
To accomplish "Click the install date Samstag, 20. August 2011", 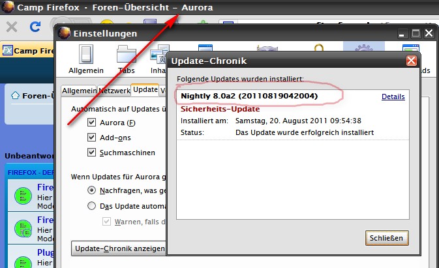I will pyautogui.click(x=298, y=121).
